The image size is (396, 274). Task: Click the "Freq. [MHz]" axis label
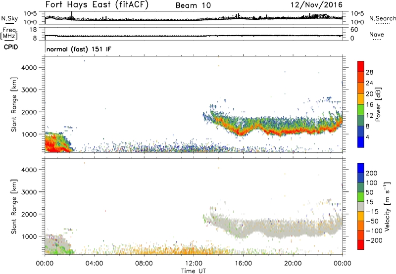point(9,33)
